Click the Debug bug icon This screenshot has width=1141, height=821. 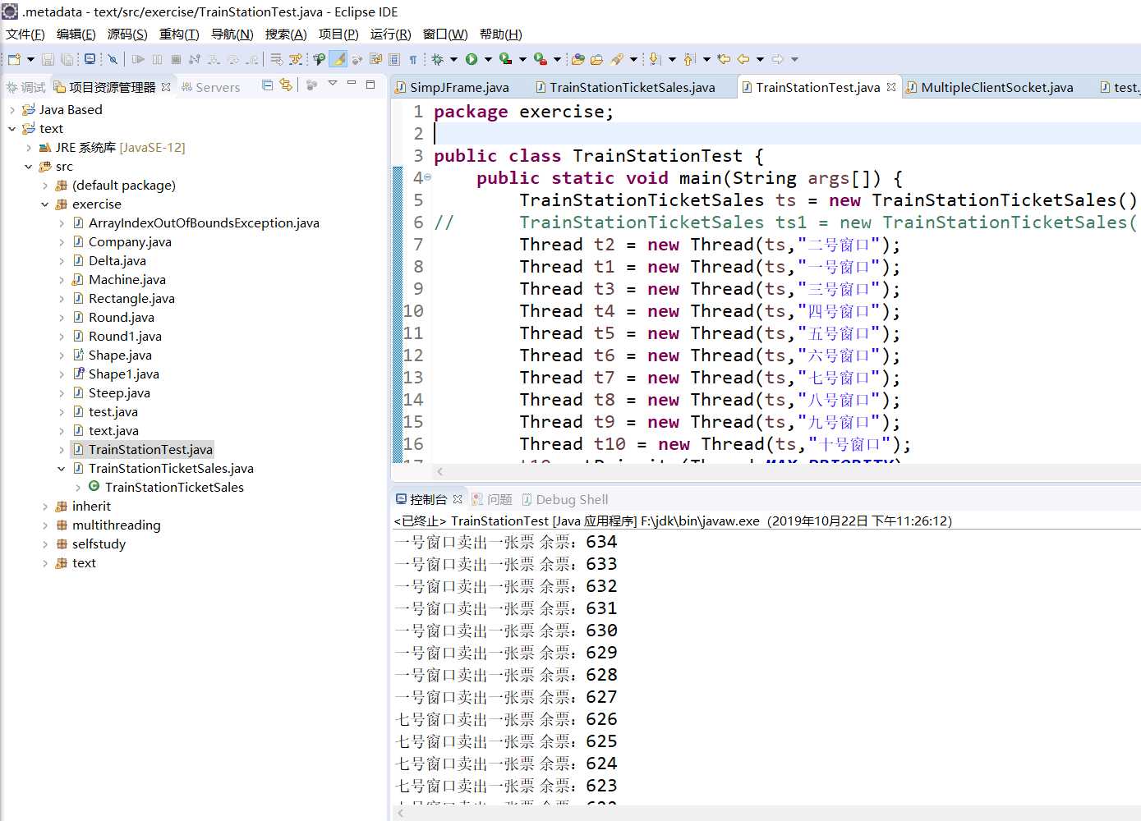tap(437, 59)
